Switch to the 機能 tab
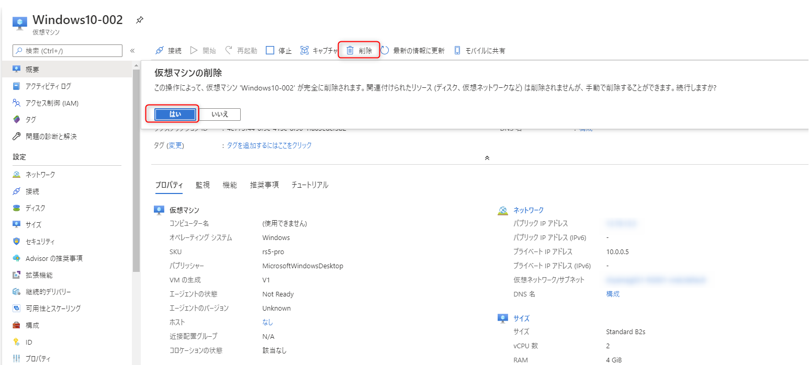This screenshot has height=365, width=809. [230, 185]
